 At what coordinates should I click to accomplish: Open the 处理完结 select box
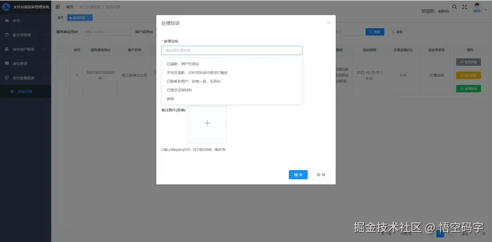(x=231, y=50)
